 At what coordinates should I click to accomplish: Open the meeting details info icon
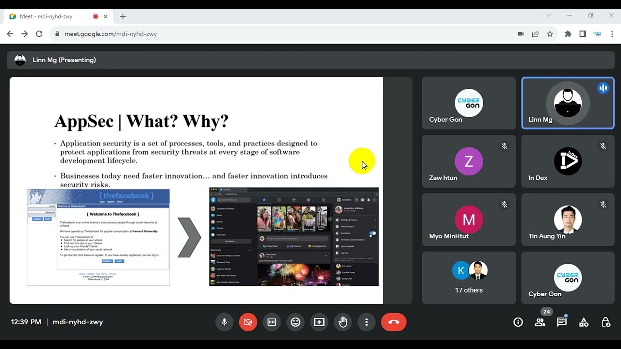tap(518, 322)
